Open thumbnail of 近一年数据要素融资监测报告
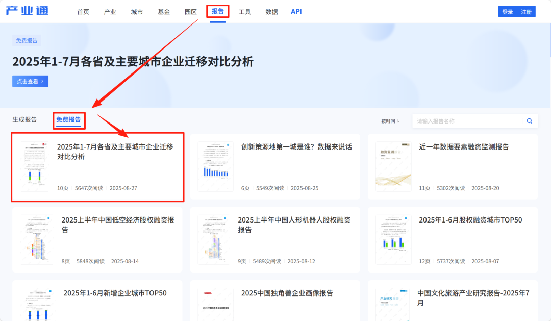 (x=393, y=167)
